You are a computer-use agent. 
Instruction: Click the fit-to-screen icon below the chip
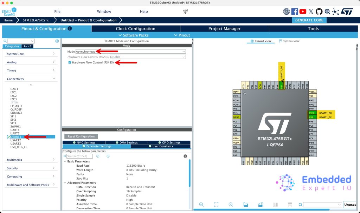pos(216,205)
